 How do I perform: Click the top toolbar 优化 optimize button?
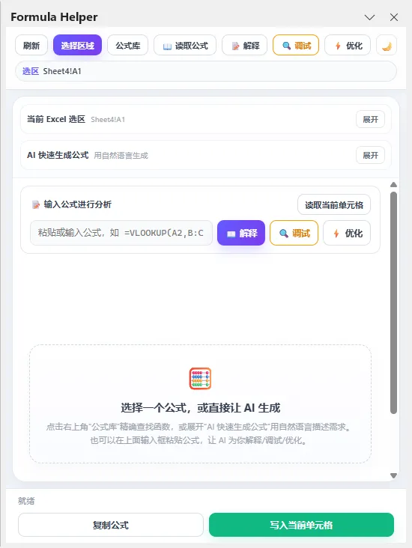(348, 46)
